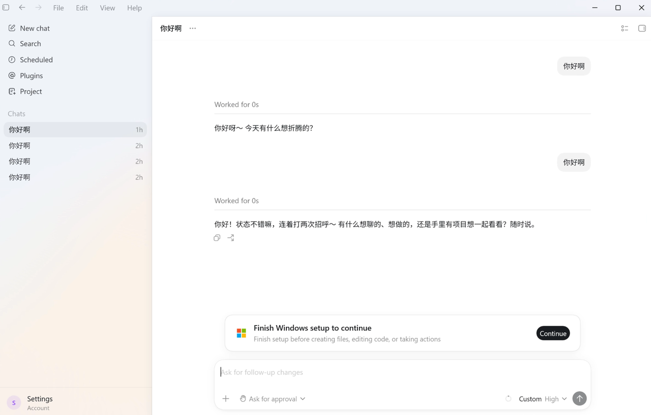651x415 pixels.
Task: Copy the last assistant response
Action: pos(217,238)
